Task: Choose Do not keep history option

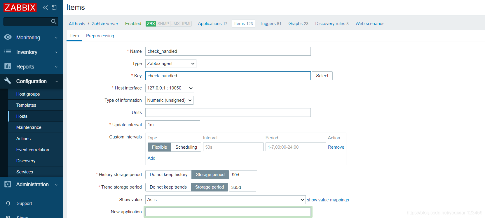Action: pyautogui.click(x=169, y=174)
